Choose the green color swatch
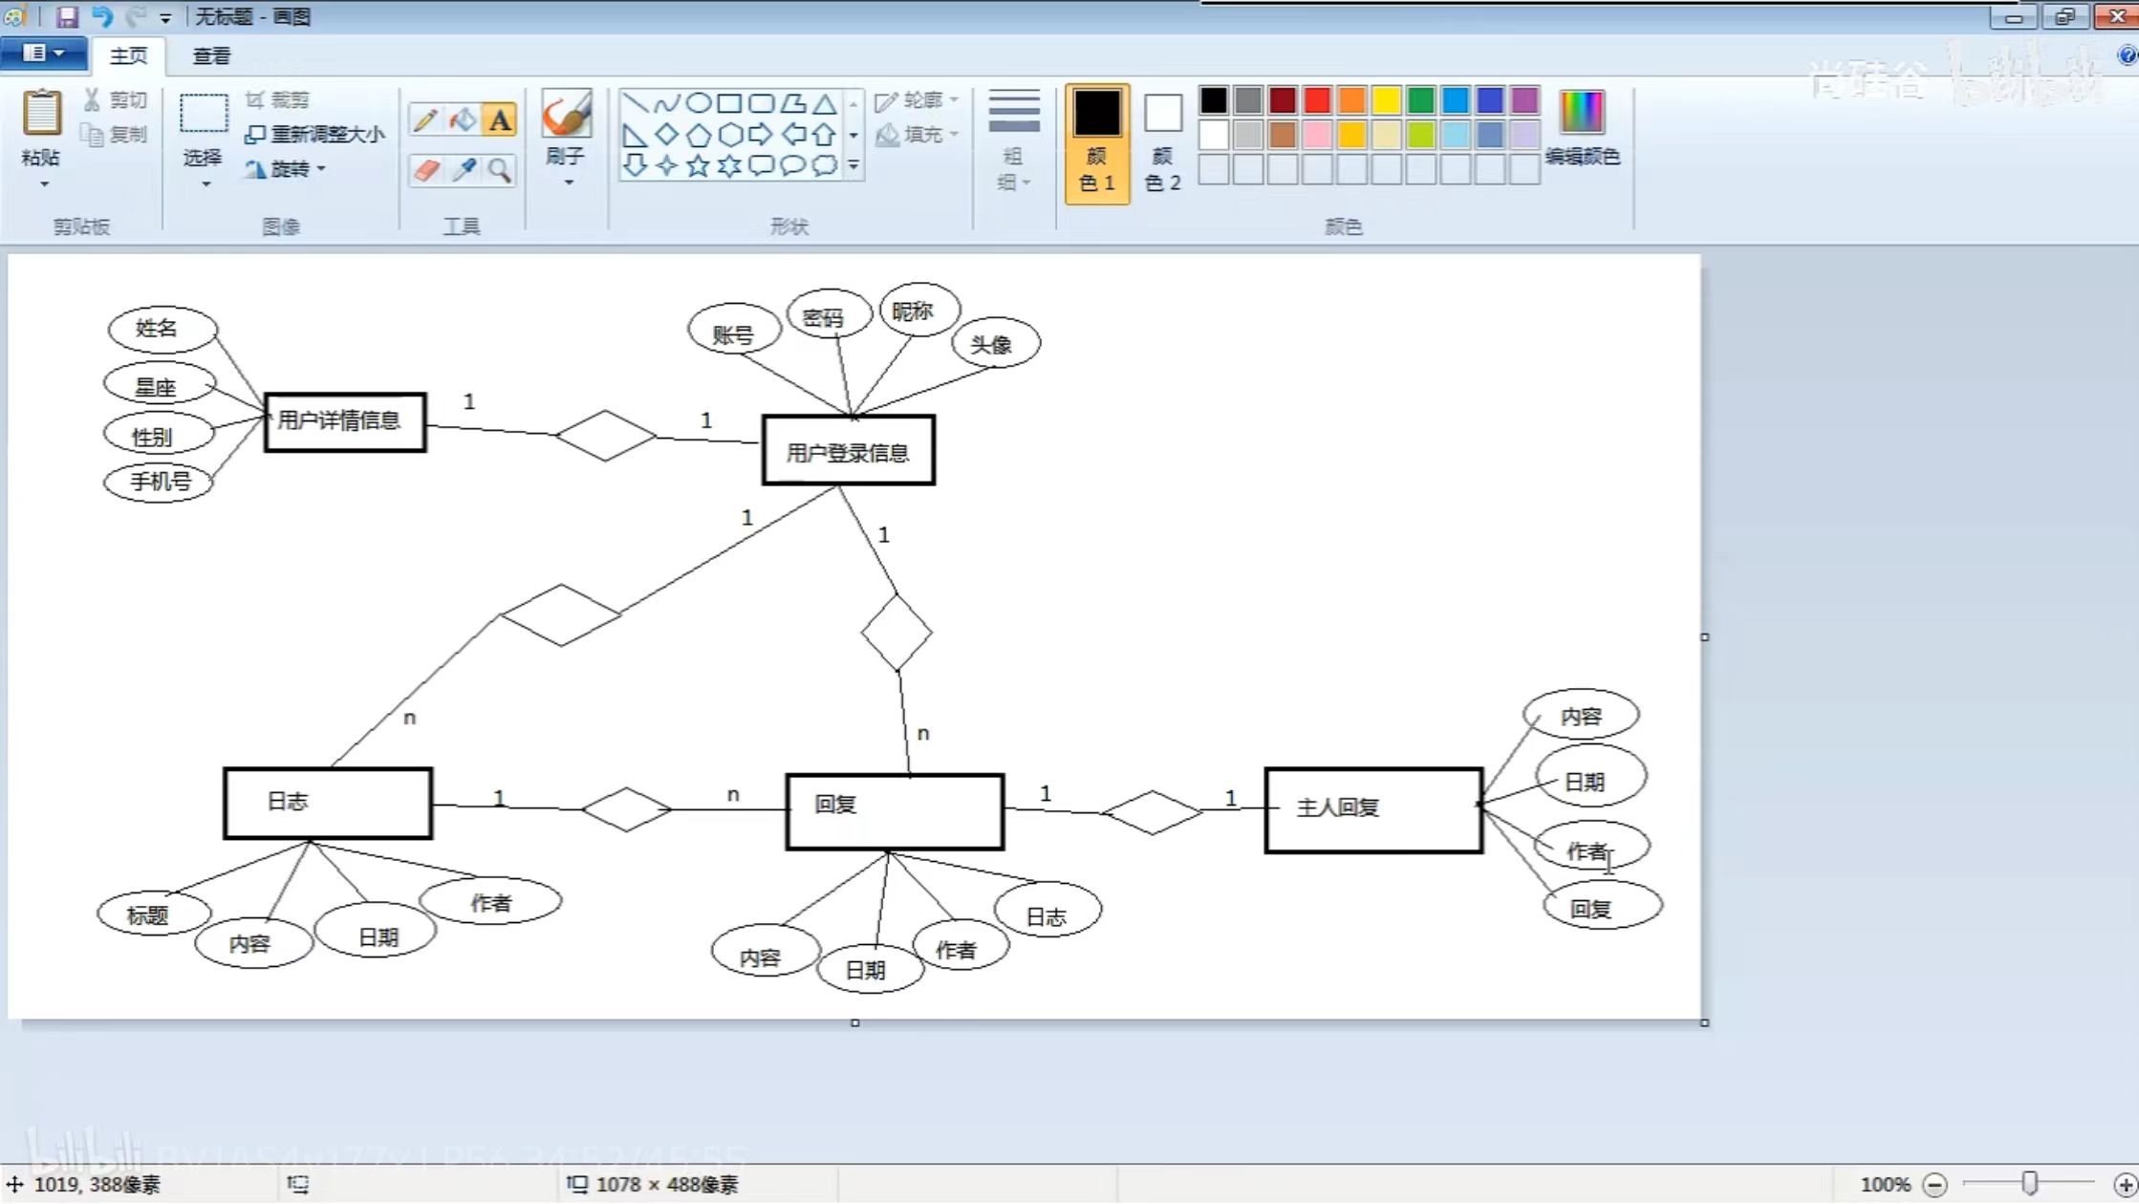 pyautogui.click(x=1420, y=99)
